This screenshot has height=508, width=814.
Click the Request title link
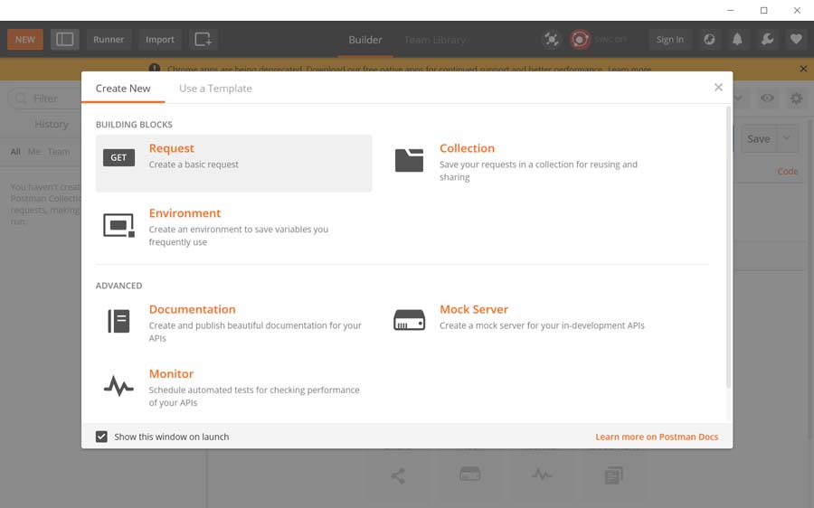click(171, 148)
